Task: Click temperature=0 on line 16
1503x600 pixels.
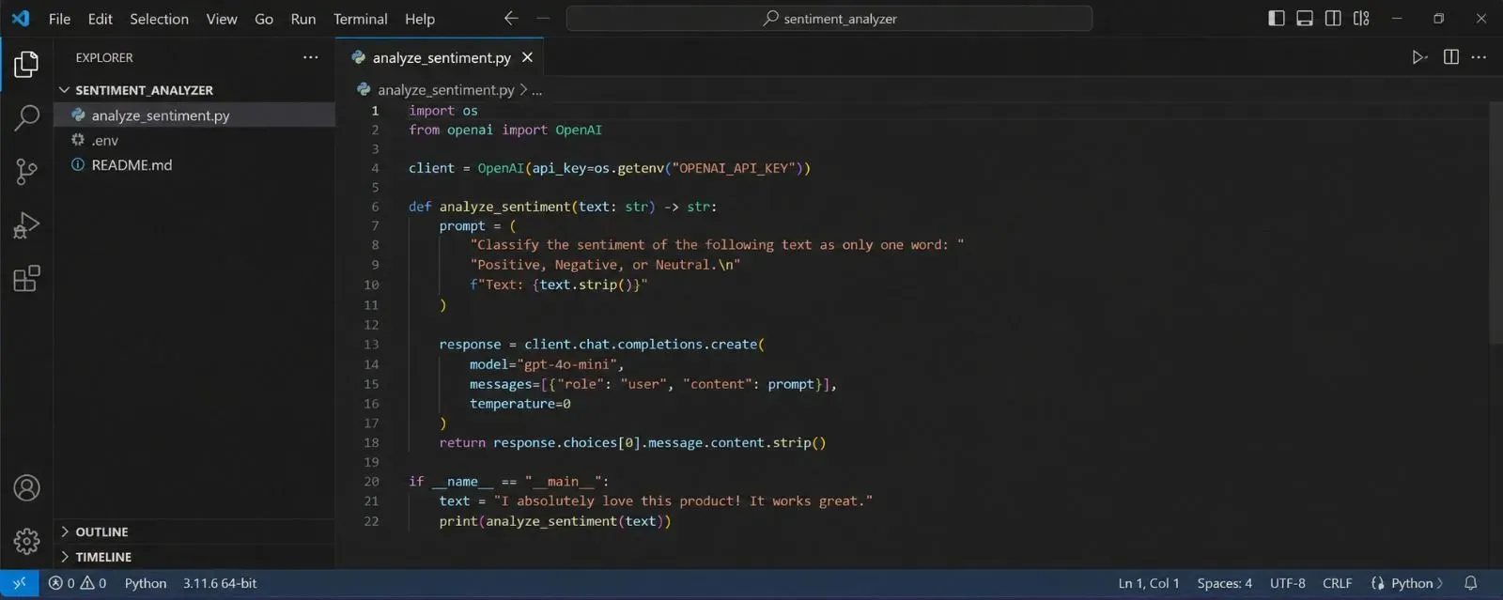Action: coord(520,404)
